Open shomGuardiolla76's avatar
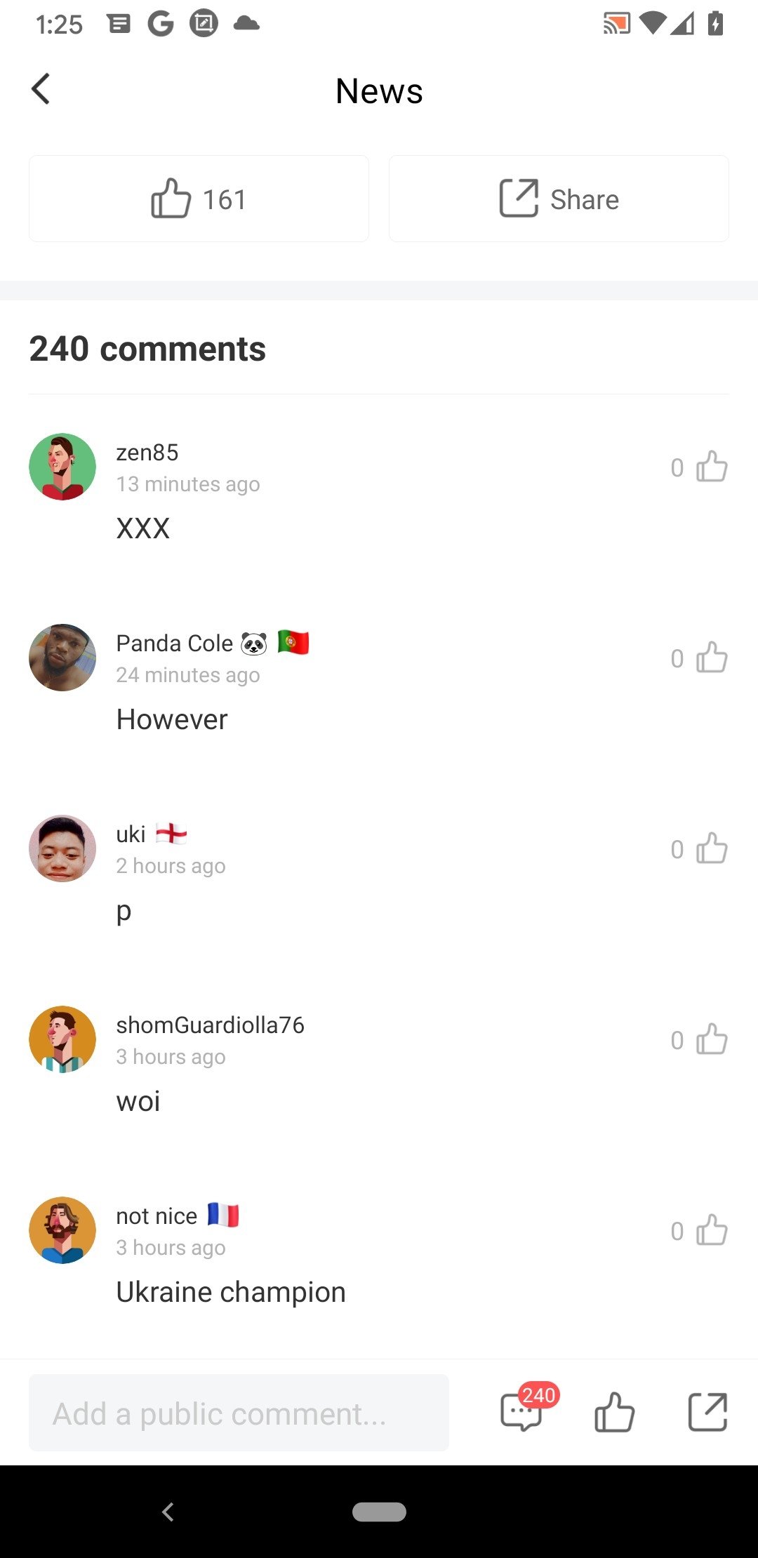Viewport: 758px width, 1558px height. [x=62, y=1039]
